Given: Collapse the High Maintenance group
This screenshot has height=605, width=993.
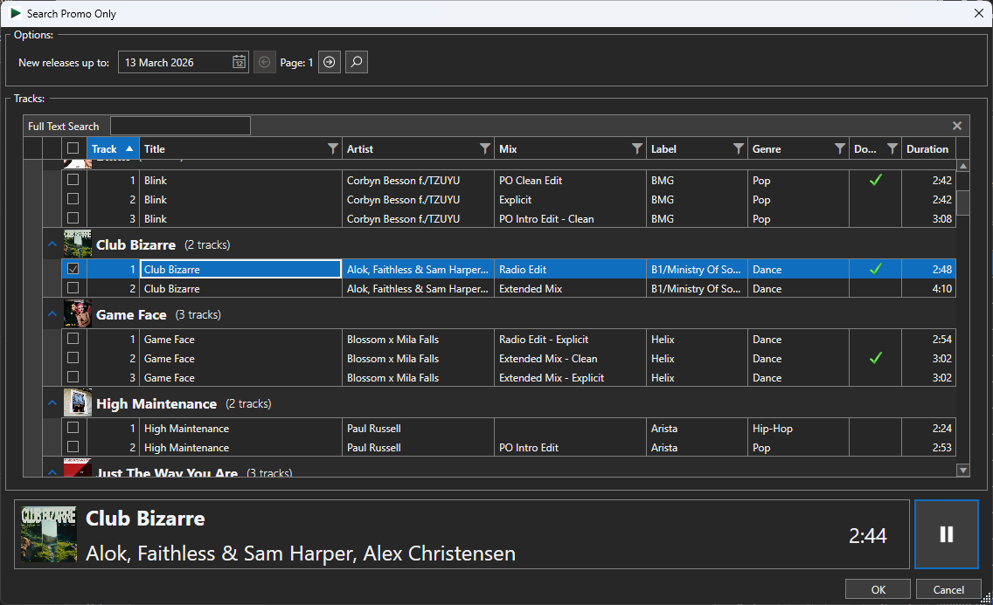Looking at the screenshot, I should [52, 403].
